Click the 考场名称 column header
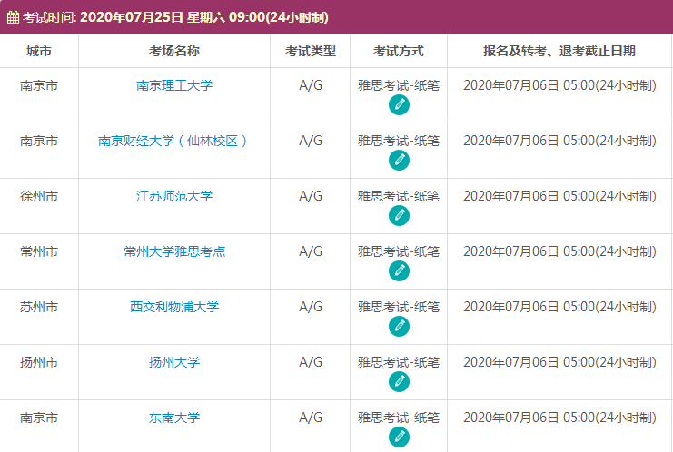The image size is (673, 452). 174,51
